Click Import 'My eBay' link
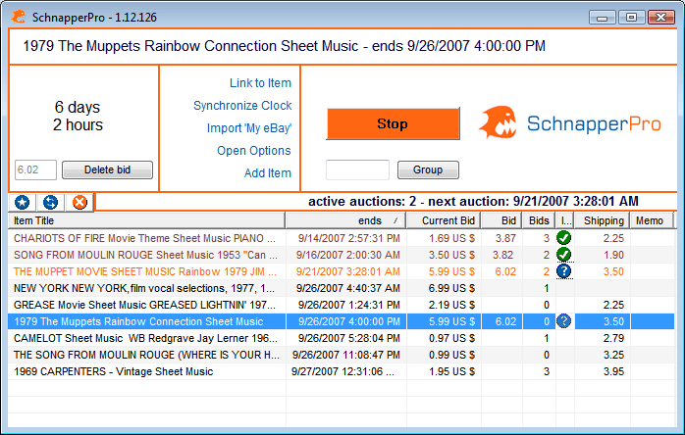The height and width of the screenshot is (435, 685). click(x=249, y=128)
